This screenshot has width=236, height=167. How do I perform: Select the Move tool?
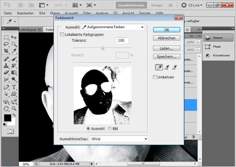coord(14,37)
